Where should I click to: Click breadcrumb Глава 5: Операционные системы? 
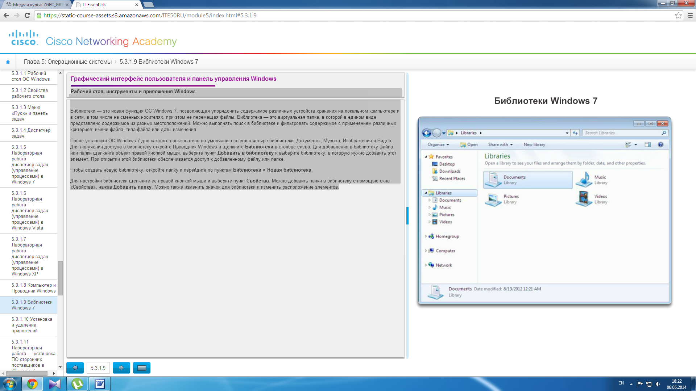(68, 62)
